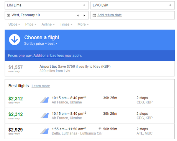This screenshot has height=141, width=177.
Task: Click the Wi-Fi icon on Delta flight
Action: click(100, 129)
